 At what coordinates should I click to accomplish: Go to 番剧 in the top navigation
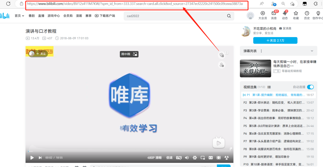click(31, 16)
